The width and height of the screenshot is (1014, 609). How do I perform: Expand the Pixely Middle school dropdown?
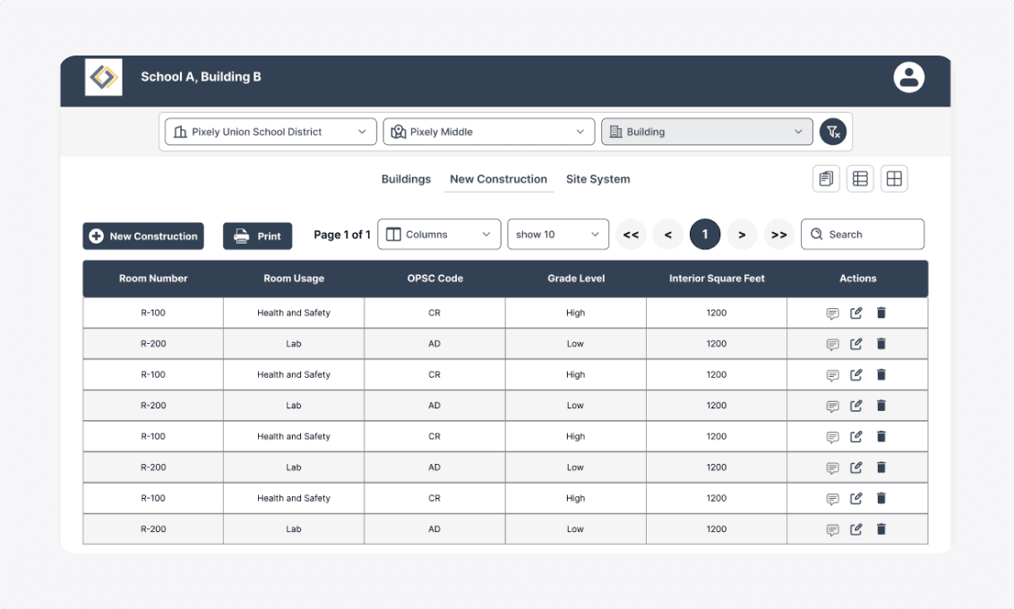coord(489,132)
